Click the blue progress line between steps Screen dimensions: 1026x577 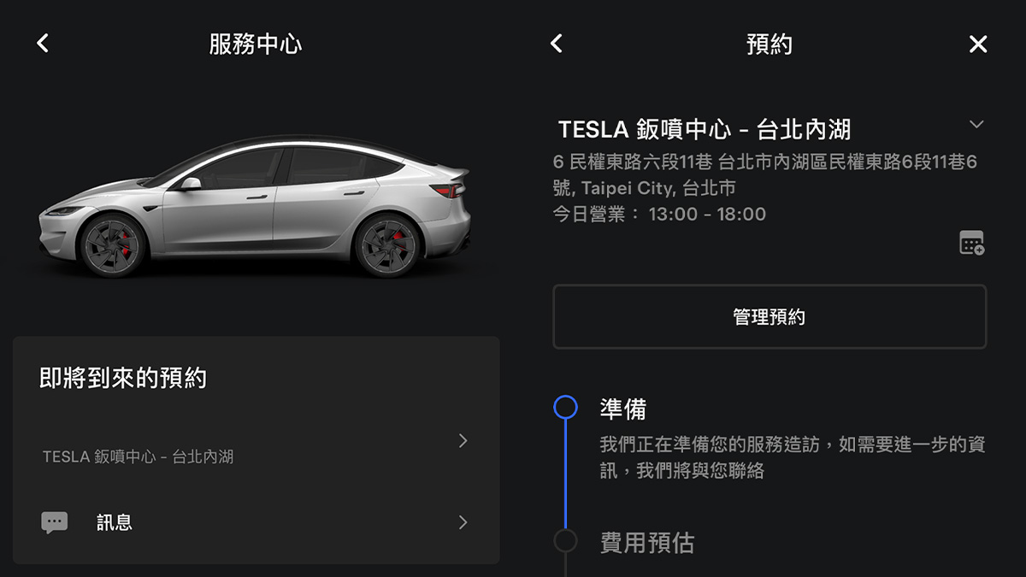point(565,474)
